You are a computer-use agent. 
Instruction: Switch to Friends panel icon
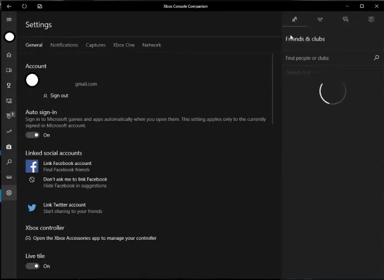tap(295, 20)
